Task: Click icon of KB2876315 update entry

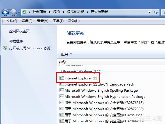Action: tap(62, 103)
